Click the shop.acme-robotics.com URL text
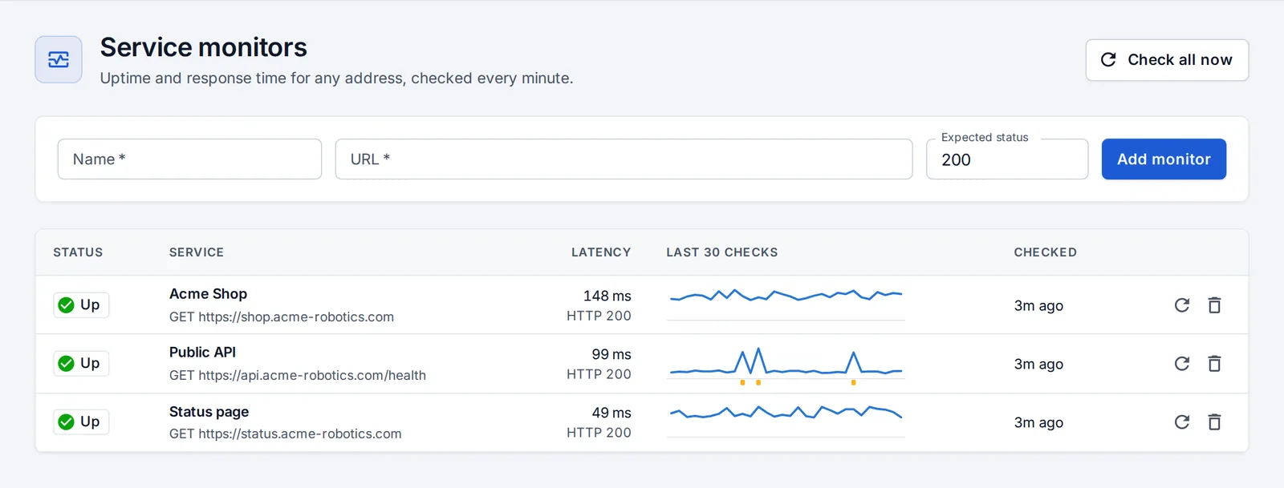Image resolution: width=1284 pixels, height=488 pixels. pos(296,317)
